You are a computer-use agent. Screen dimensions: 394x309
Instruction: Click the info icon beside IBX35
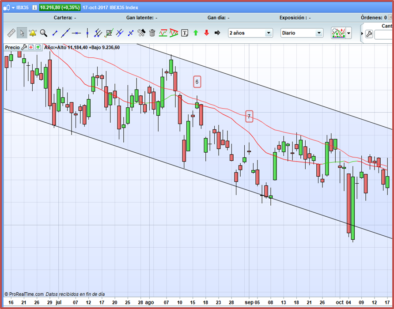[34, 8]
